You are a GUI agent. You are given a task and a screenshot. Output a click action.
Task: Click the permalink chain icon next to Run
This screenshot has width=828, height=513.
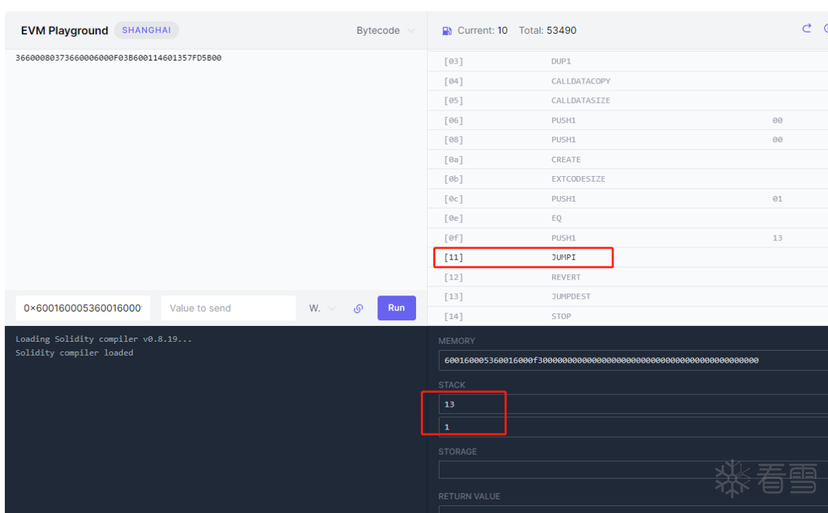(358, 309)
